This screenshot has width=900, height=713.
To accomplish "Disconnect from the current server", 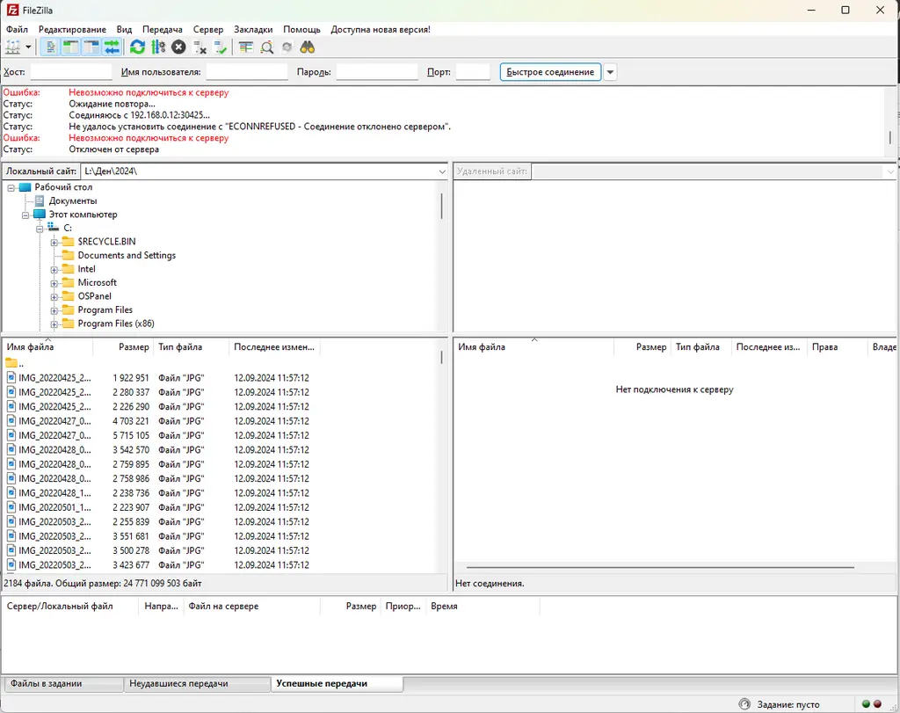I will coord(200,47).
